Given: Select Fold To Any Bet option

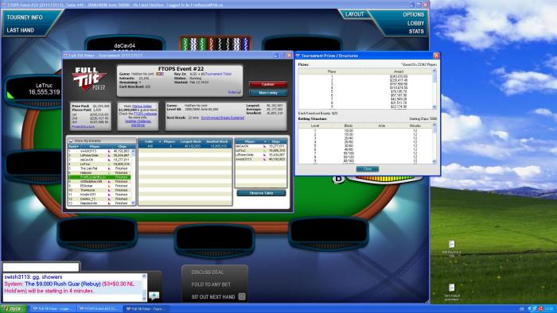Looking at the screenshot, I should (x=211, y=284).
